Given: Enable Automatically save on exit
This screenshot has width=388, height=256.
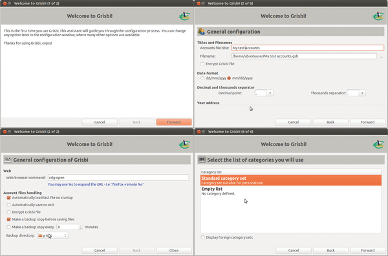Looking at the screenshot, I should point(8,205).
